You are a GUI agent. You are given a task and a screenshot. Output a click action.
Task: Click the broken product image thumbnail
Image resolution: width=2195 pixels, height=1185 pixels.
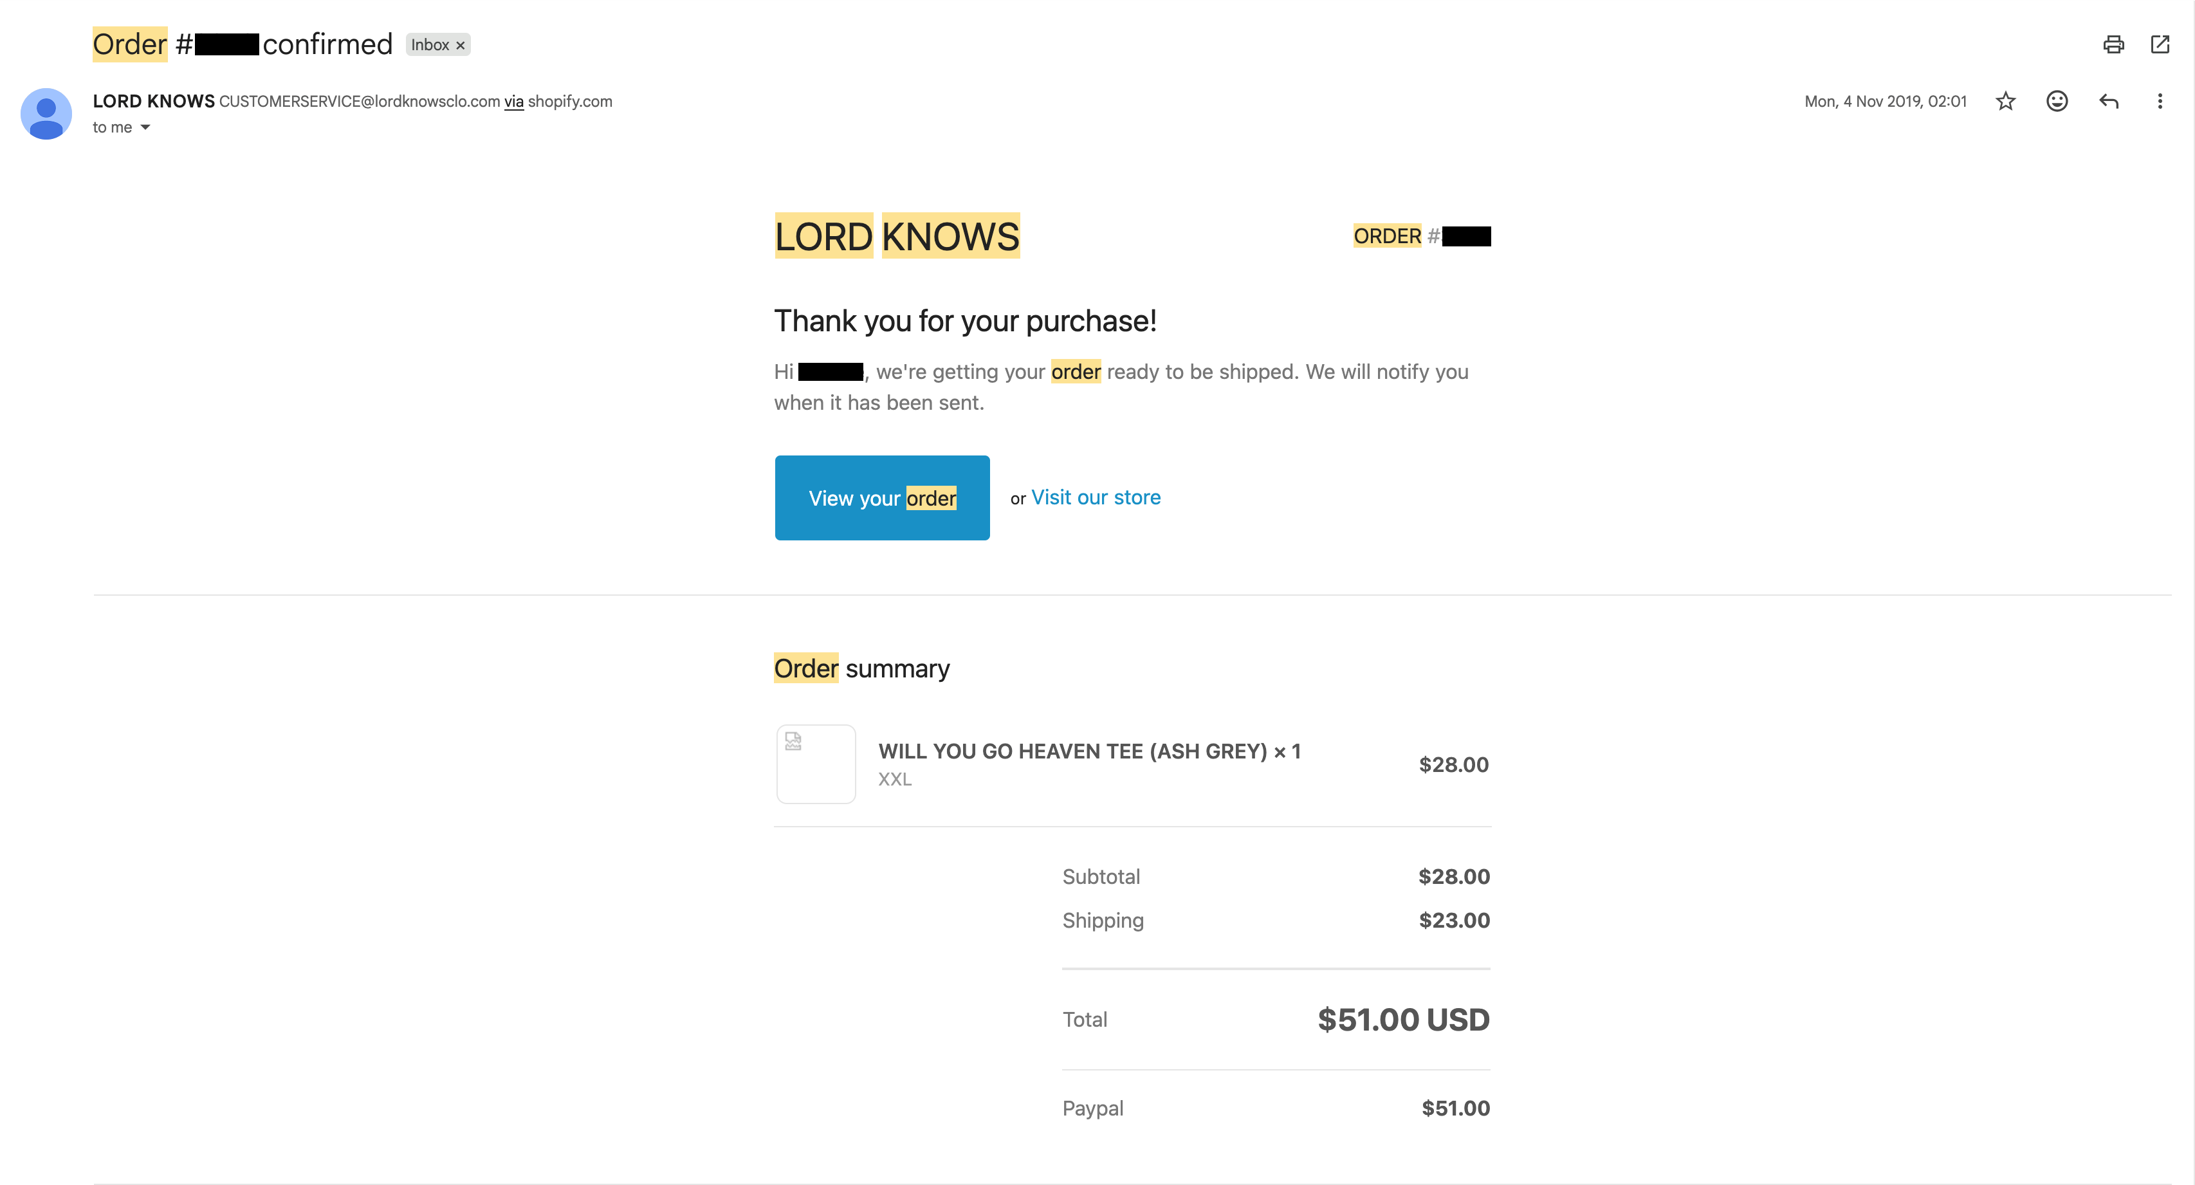(816, 764)
